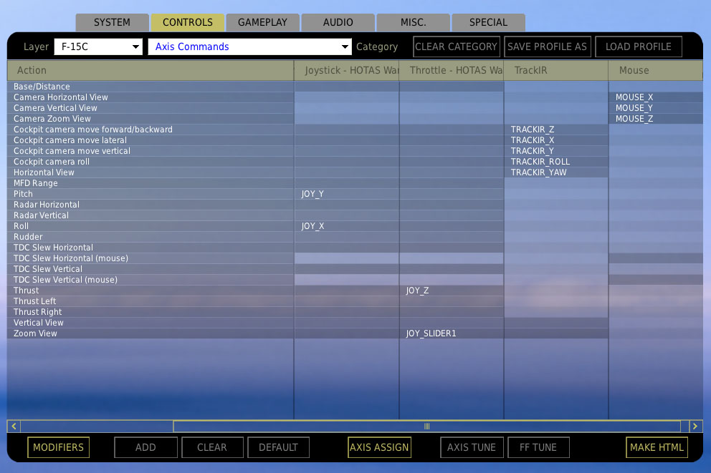711x473 pixels.
Task: Select the Pitch action row
Action: tap(151, 194)
